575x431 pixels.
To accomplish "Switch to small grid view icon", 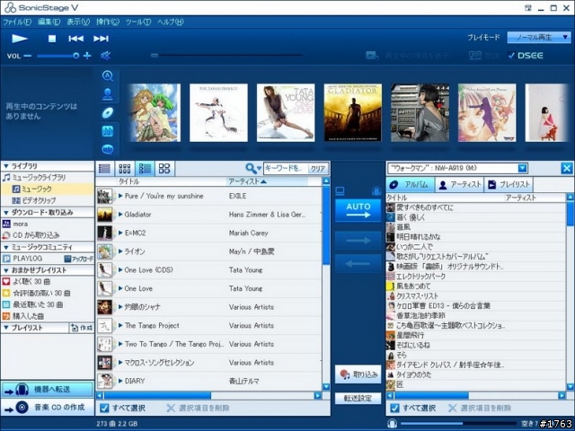I will coord(125,169).
